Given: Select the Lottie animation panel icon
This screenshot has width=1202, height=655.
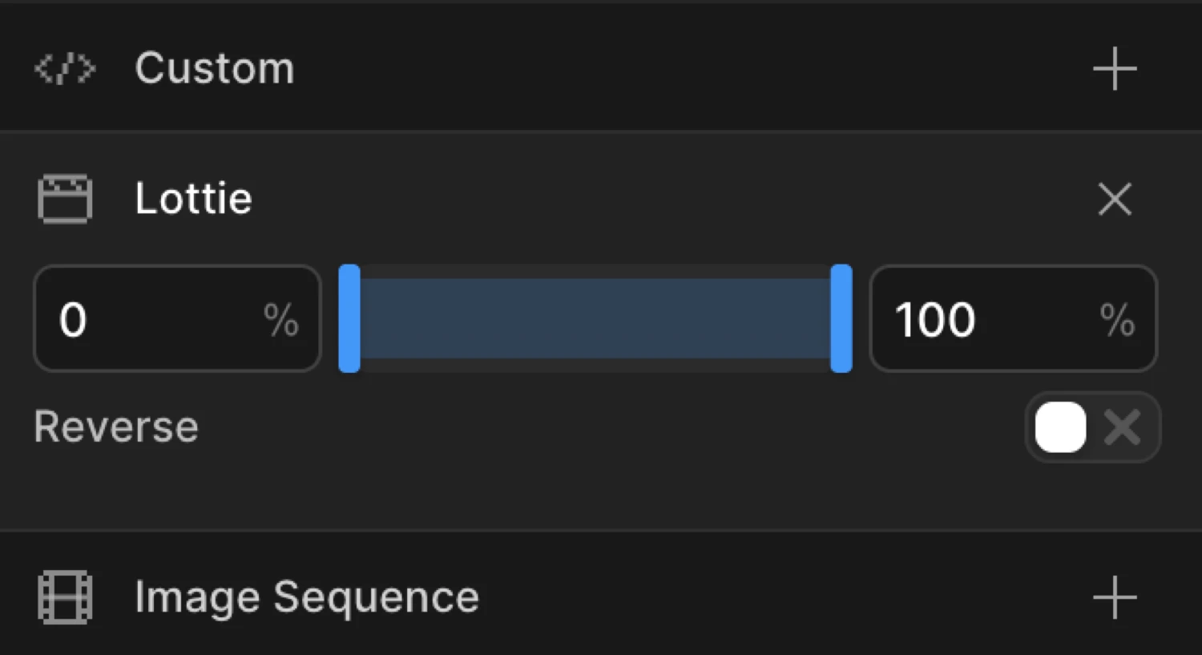Looking at the screenshot, I should (64, 198).
